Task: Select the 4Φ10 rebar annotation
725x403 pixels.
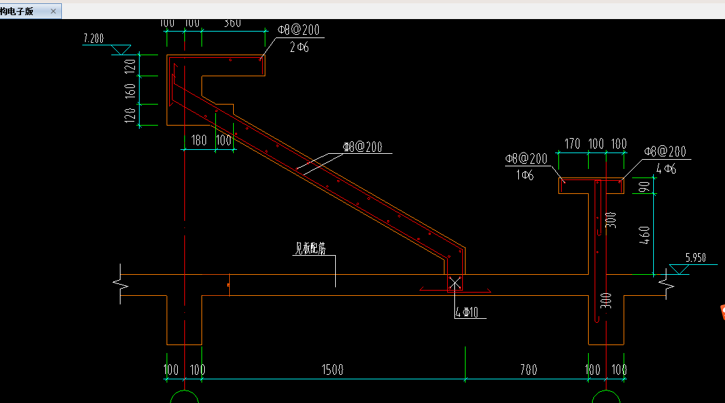Action: [467, 312]
